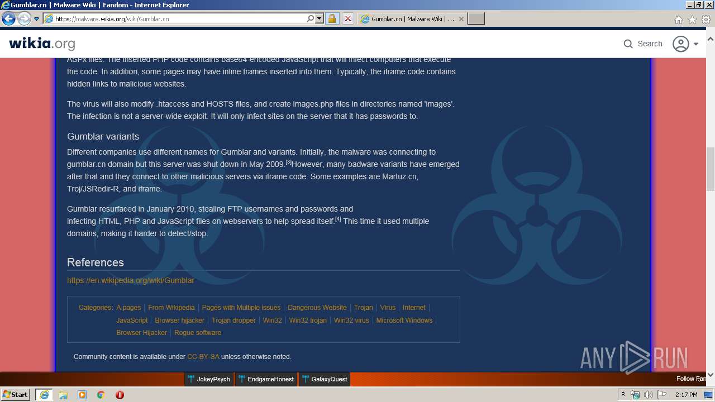Open Windows Explorer folder in taskbar

click(63, 395)
